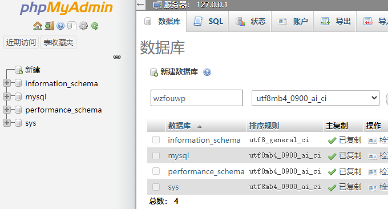Screen dimensions: 388x209
Task: Click 主复制 column header
Action: coord(337,126)
